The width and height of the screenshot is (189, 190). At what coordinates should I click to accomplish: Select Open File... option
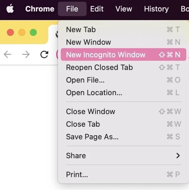(x=85, y=80)
